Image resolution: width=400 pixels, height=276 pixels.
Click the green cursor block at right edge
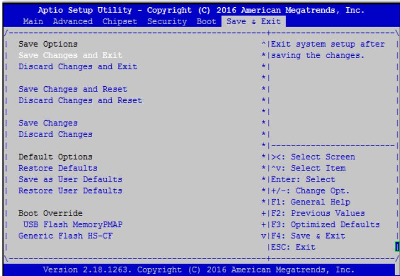click(x=397, y=246)
